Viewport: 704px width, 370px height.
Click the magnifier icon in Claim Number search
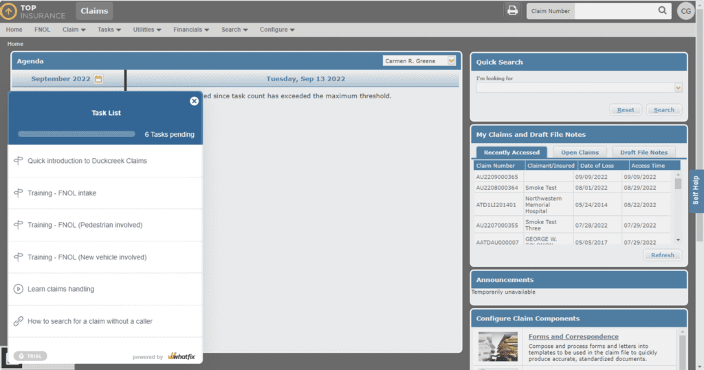[662, 10]
